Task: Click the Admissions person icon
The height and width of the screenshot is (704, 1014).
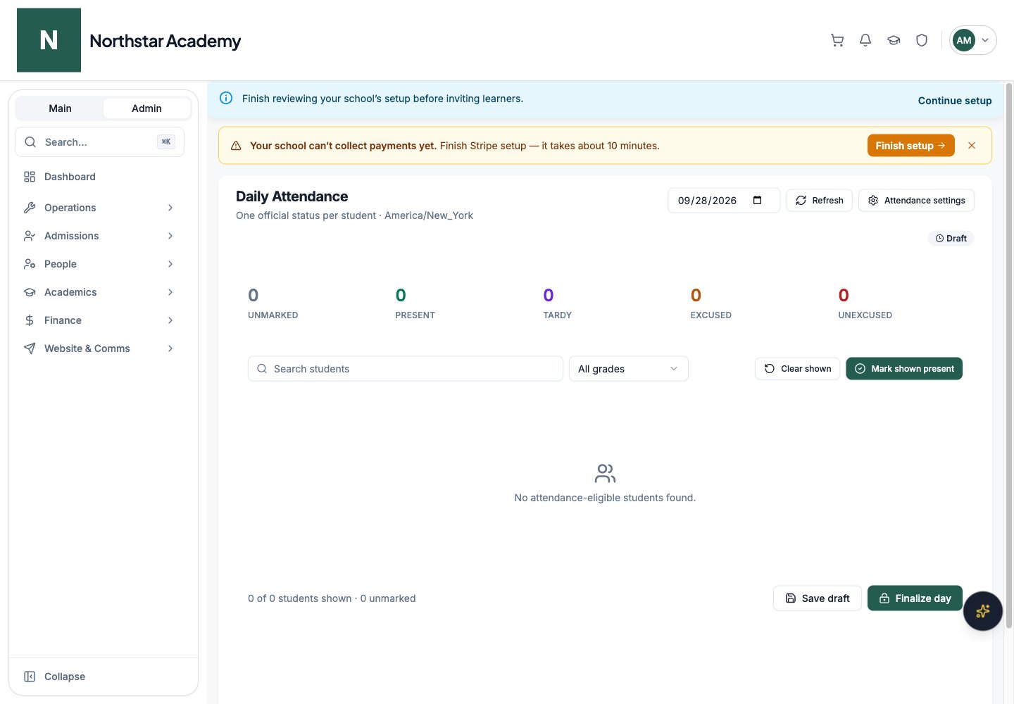Action: point(30,236)
